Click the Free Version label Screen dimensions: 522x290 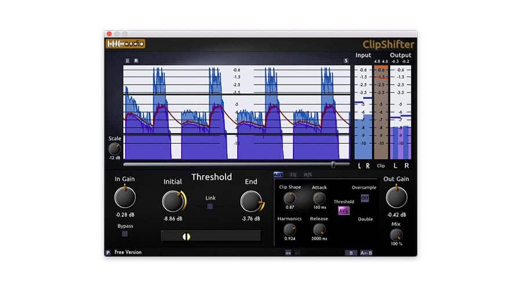click(x=128, y=252)
